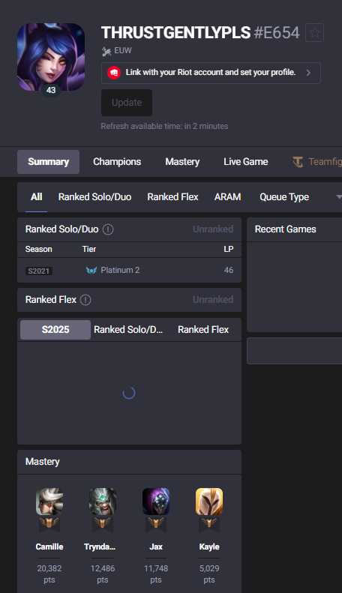This screenshot has width=342, height=593.
Task: Click the S2021 season badge
Action: (x=39, y=271)
